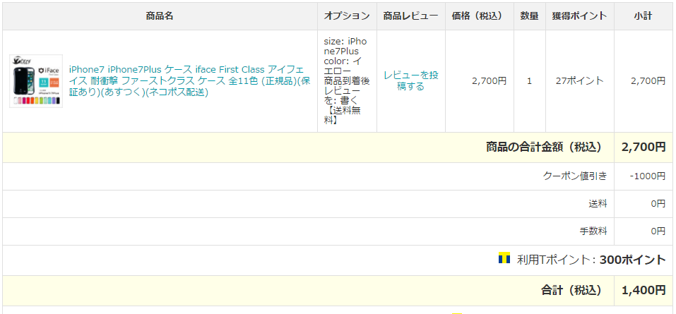Image resolution: width=676 pixels, height=314 pixels.
Task: Select the 獲得ポイント column header
Action: pos(580,16)
